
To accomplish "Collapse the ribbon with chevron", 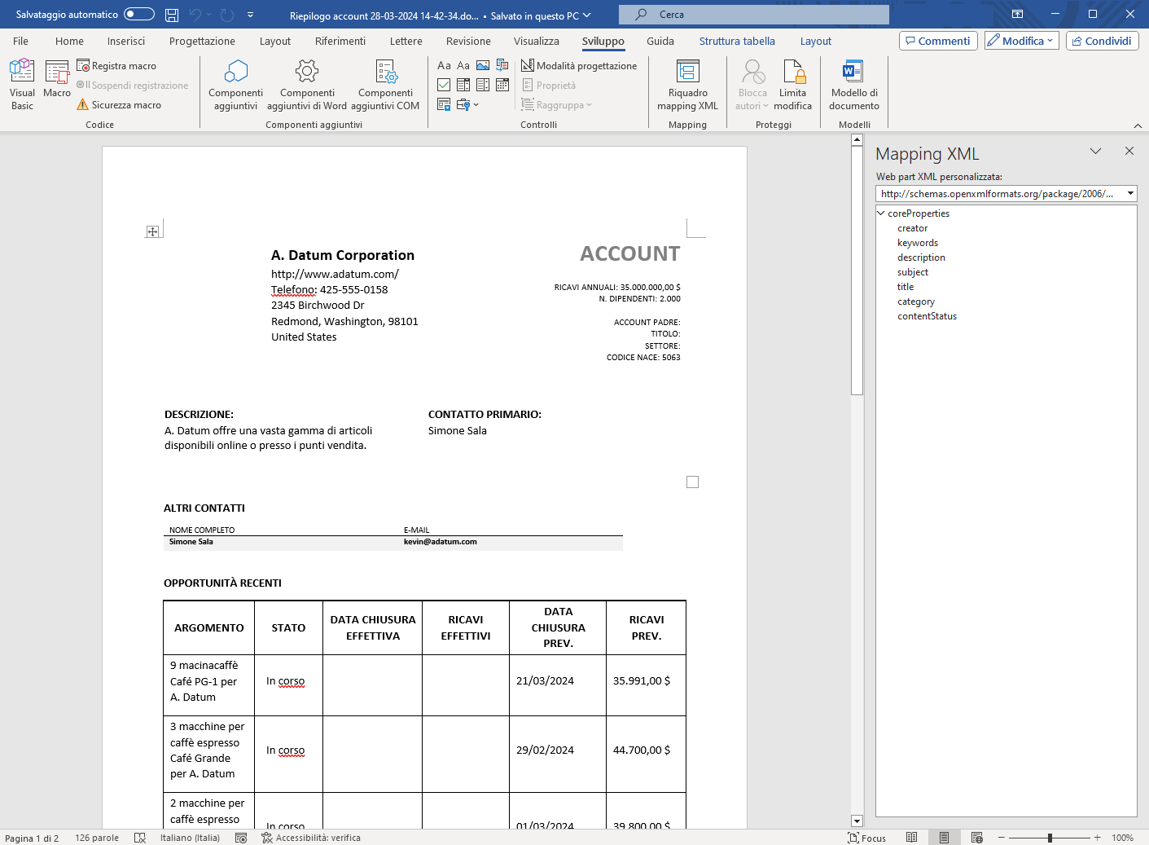I will pyautogui.click(x=1138, y=125).
